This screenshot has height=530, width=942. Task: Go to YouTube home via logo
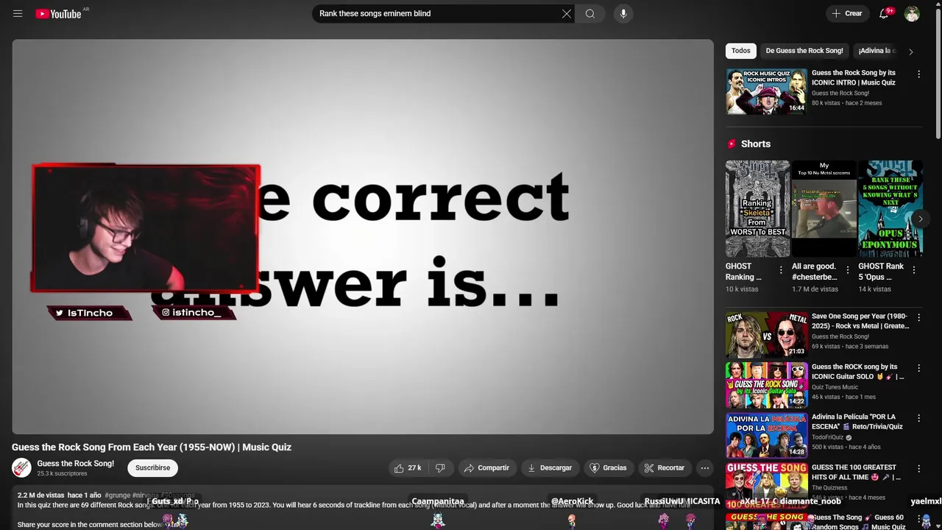pos(58,13)
